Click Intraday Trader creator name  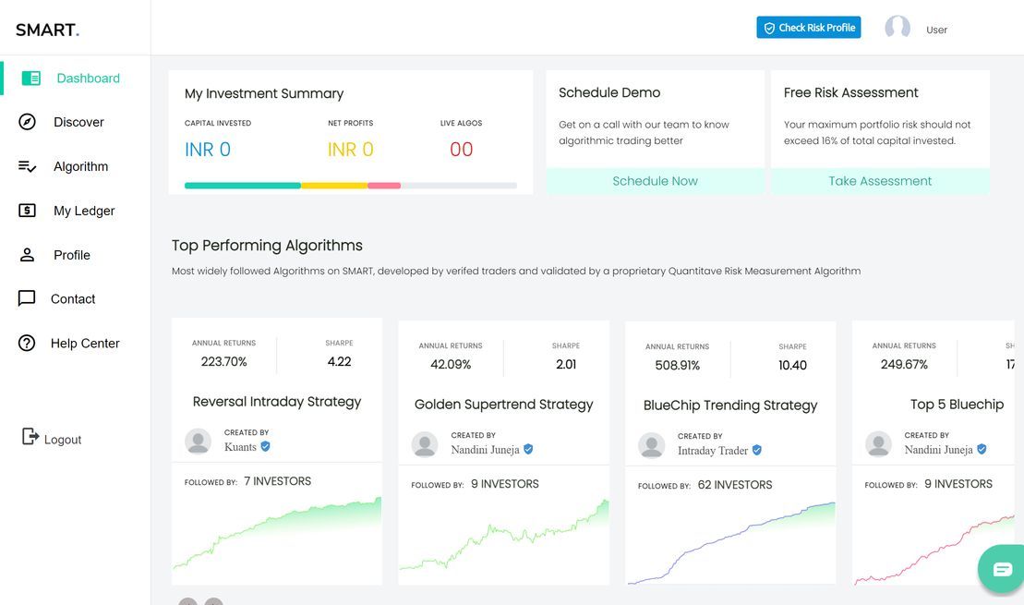click(713, 451)
